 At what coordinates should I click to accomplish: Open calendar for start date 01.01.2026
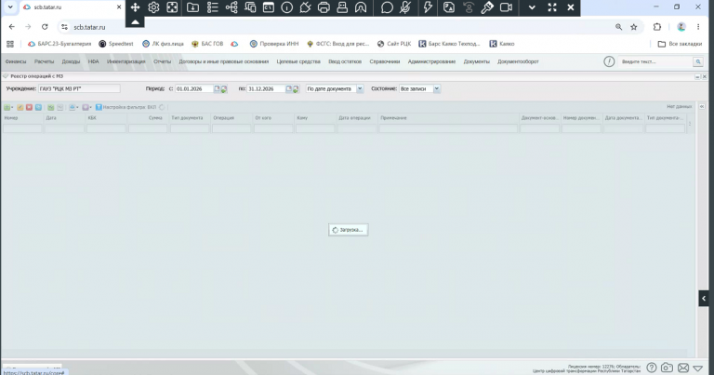click(x=218, y=88)
